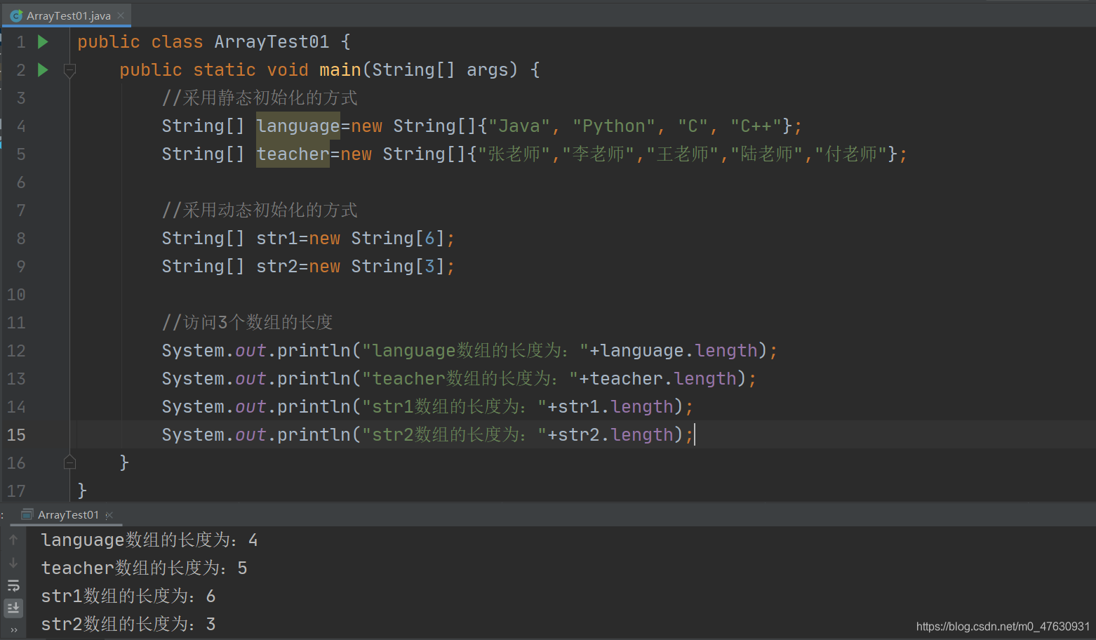
Task: Click console output str1数组的长度为: 6
Action: coord(128,596)
